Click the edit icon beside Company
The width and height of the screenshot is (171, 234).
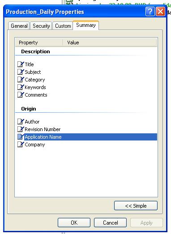coord(21,145)
